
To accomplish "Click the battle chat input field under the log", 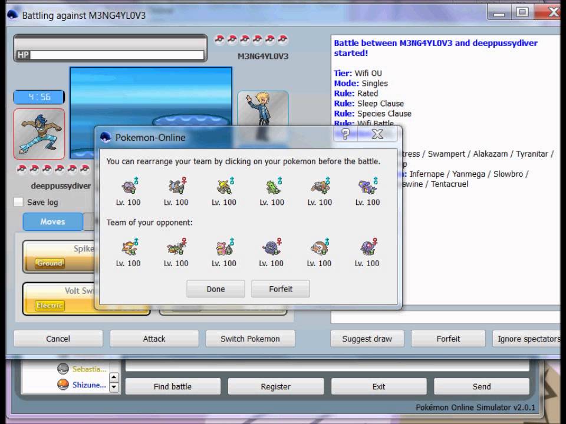I will (x=446, y=317).
